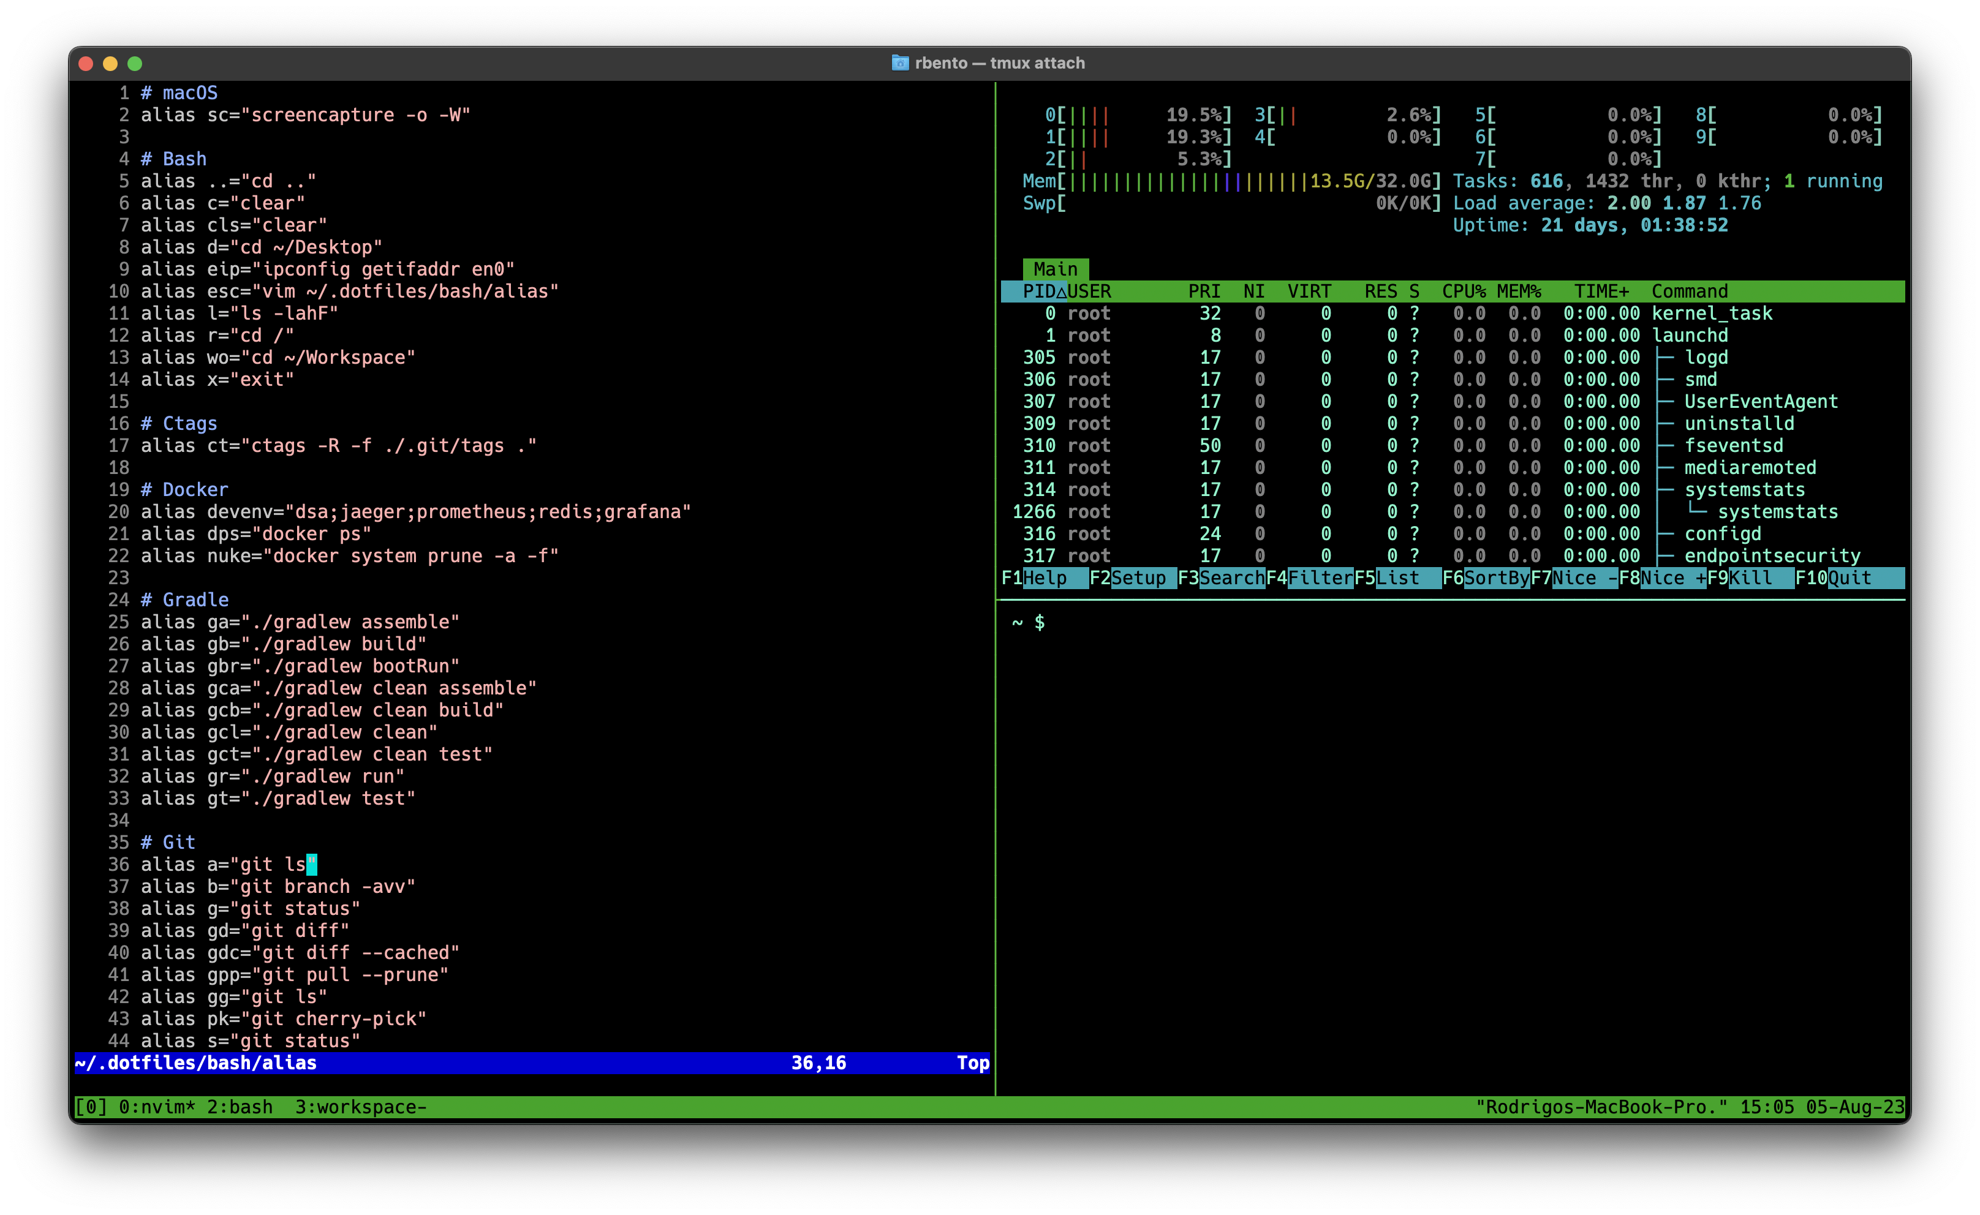
Task: Click the '# Docker' comment line
Action: coord(184,490)
